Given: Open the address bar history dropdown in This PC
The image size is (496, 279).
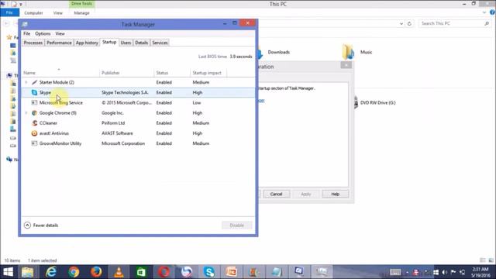Looking at the screenshot, I should [x=401, y=24].
